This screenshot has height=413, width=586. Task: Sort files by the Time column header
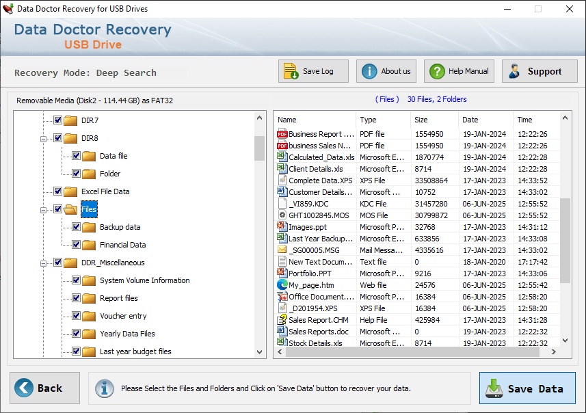(536, 120)
